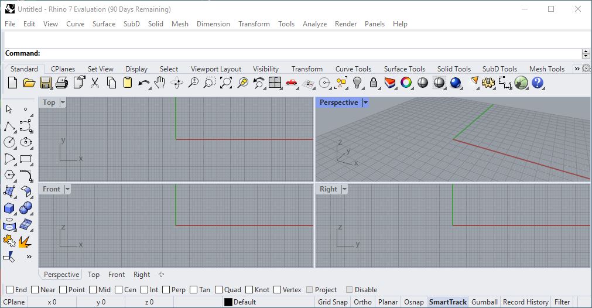592x308 pixels.
Task: Click the CPlane coordinate status pane
Action: tap(14, 302)
